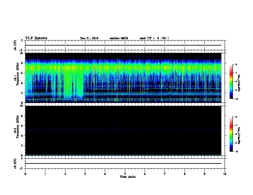Click the time axis tick label "9"
The width and height of the screenshot is (253, 195).
coord(204,174)
